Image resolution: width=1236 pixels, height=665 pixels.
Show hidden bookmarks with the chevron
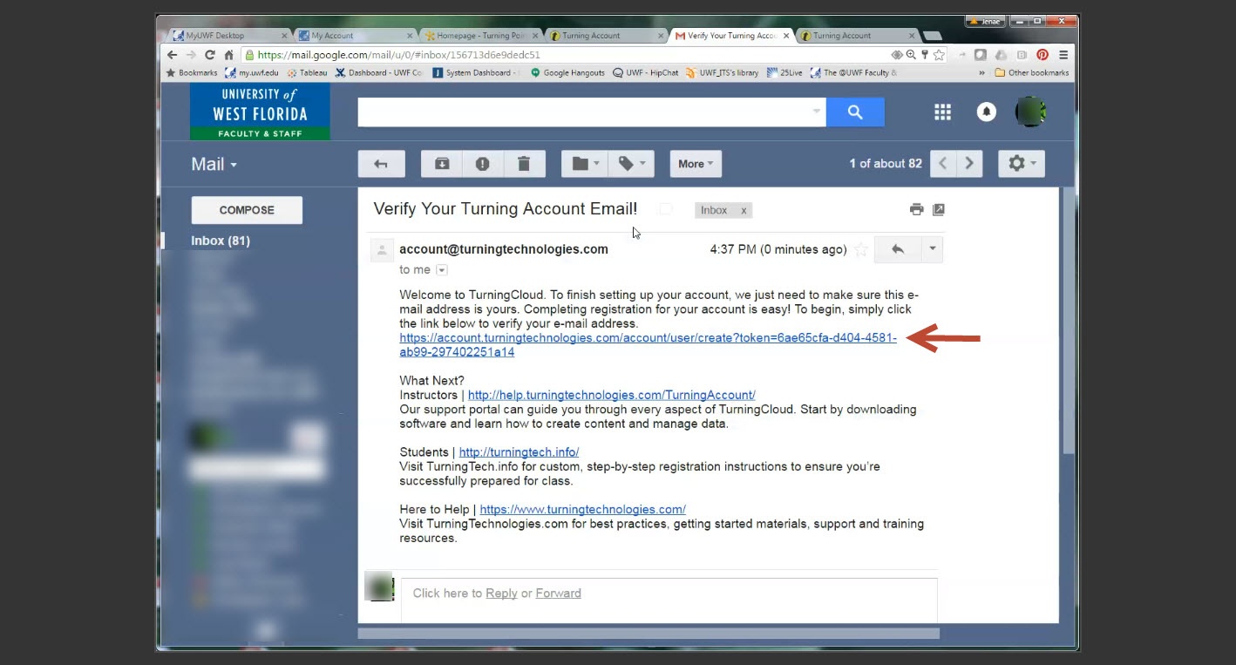coord(982,73)
